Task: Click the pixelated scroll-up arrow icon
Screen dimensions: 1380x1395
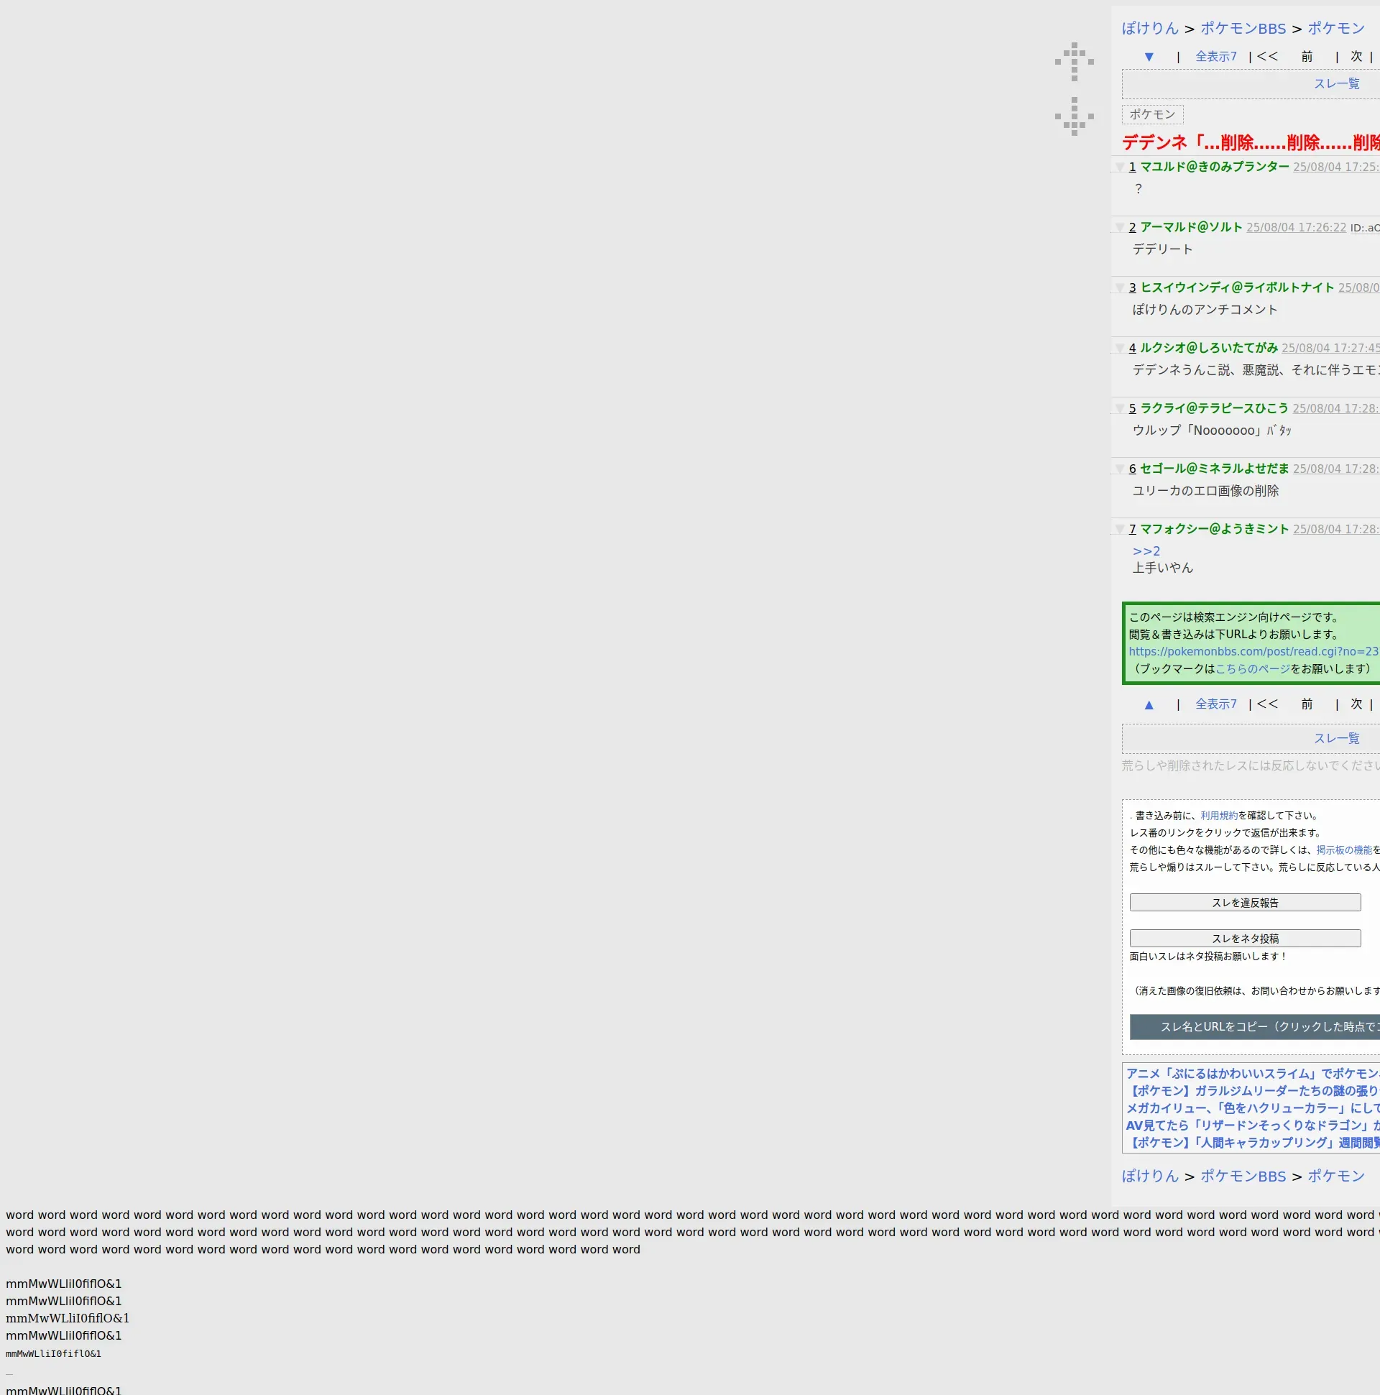Action: pos(1074,61)
